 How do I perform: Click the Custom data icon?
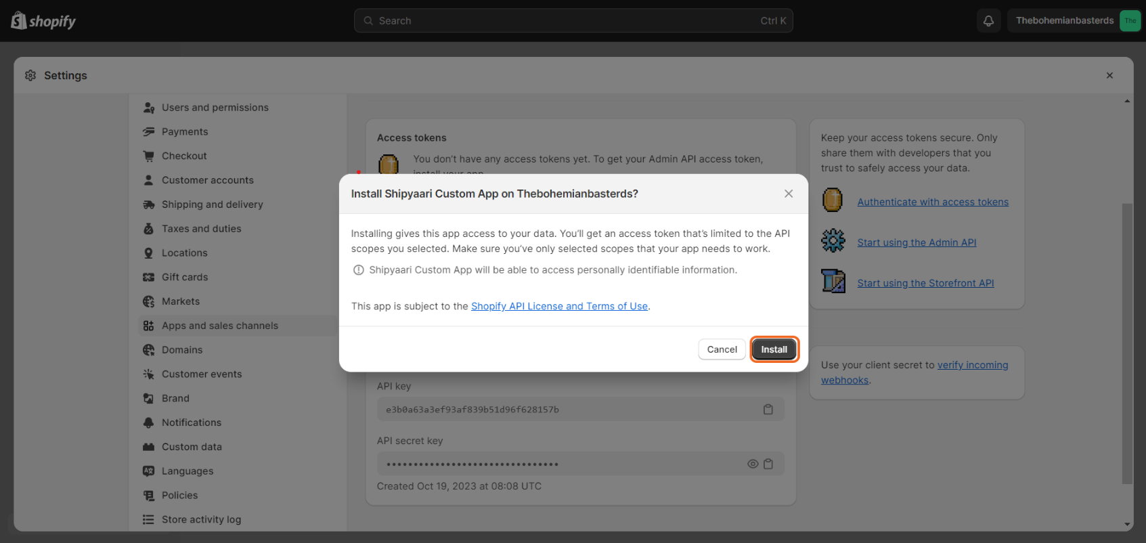(149, 447)
